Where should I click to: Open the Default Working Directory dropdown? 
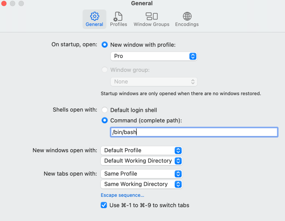coord(141,161)
